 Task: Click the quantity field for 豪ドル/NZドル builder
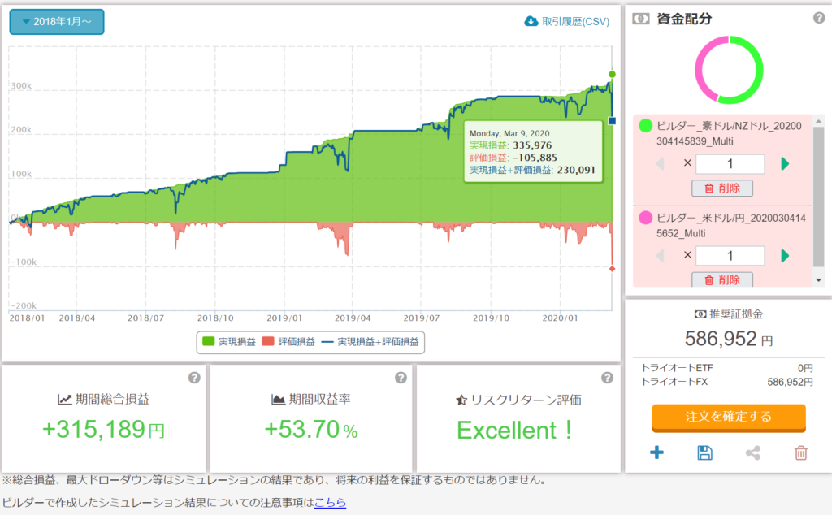coord(730,164)
